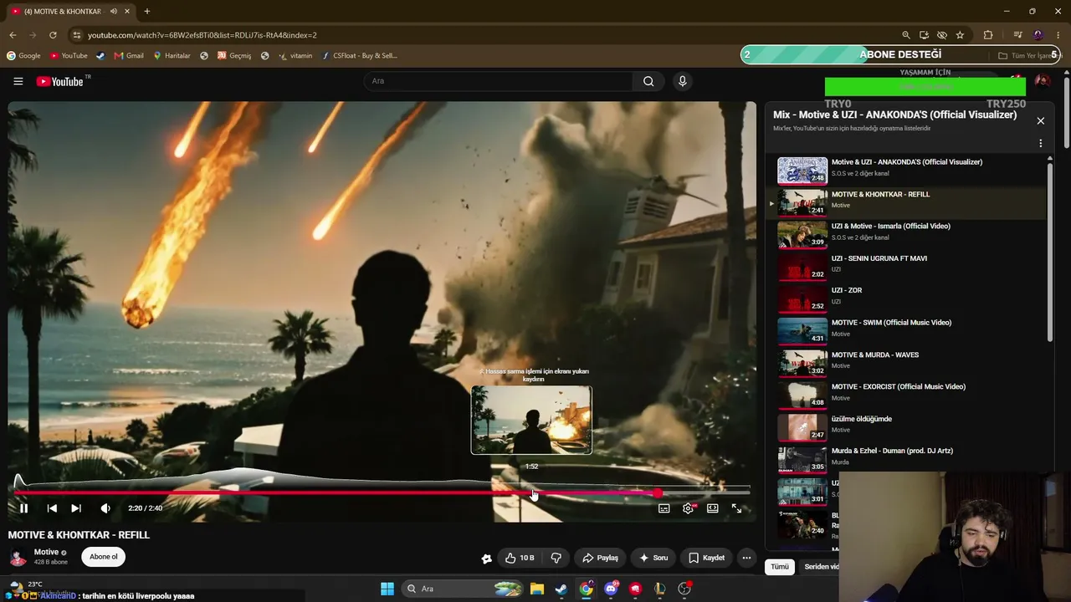Close the Mix playlist panel
Viewport: 1071px width, 602px height.
tap(1041, 121)
